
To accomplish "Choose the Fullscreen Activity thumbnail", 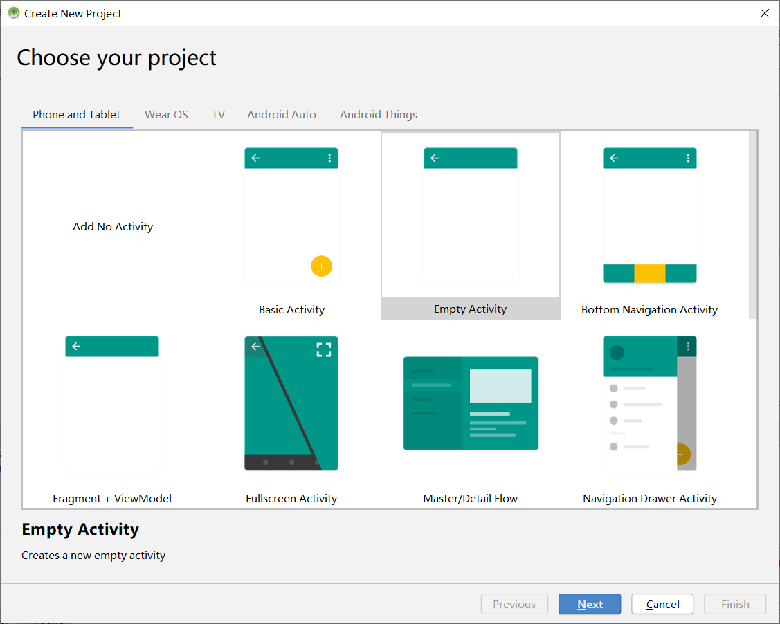I will (291, 403).
